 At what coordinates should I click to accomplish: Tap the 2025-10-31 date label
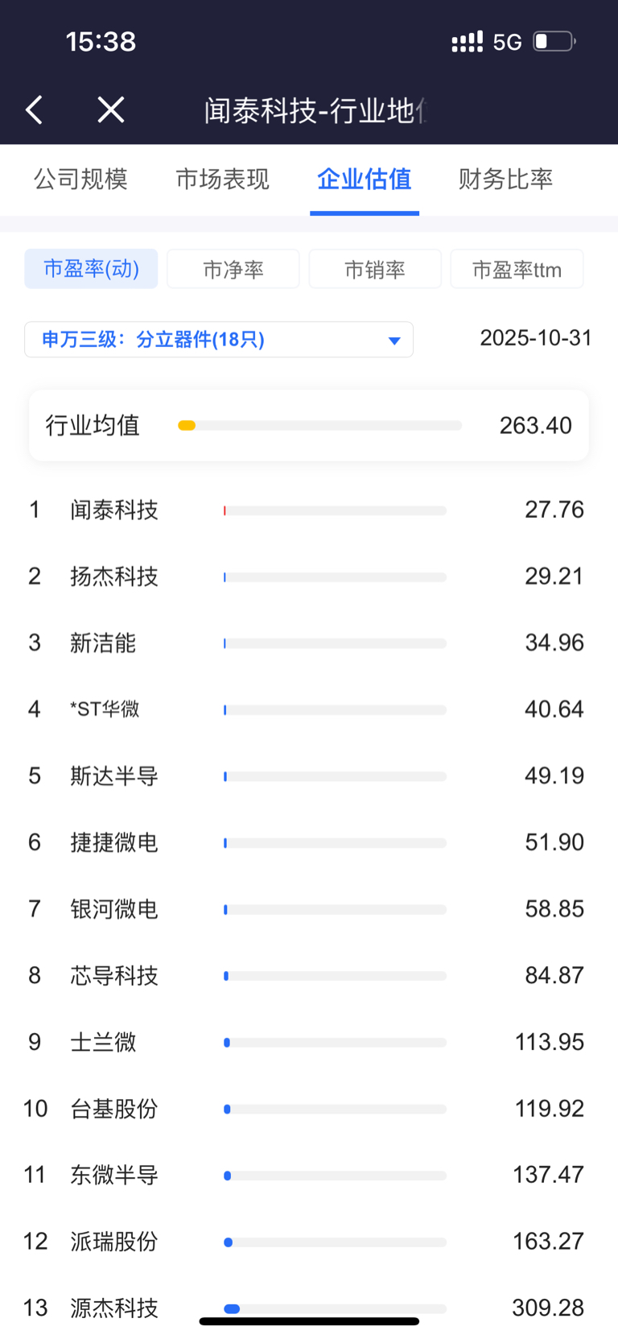tap(535, 338)
